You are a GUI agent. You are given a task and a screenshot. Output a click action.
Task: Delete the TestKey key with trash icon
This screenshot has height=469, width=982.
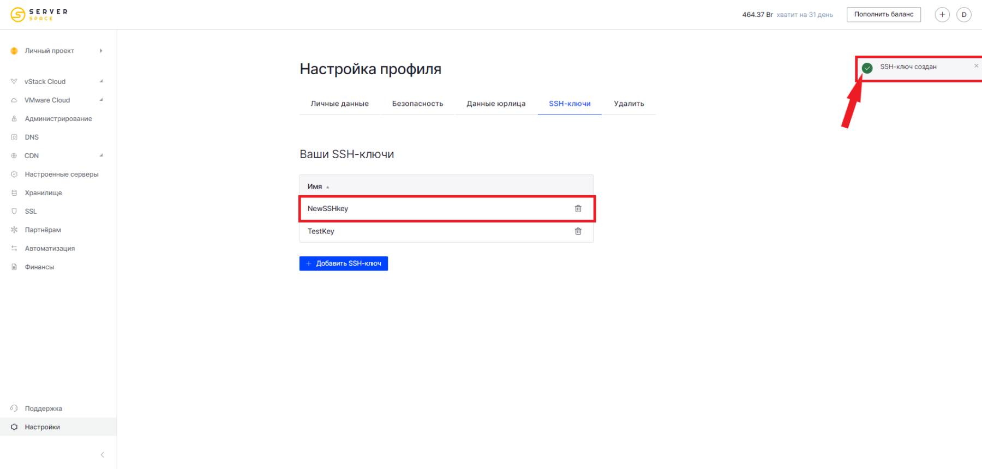(578, 231)
